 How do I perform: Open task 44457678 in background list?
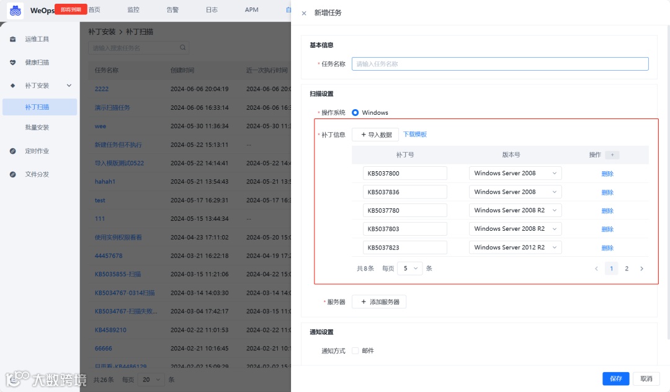[x=109, y=256]
